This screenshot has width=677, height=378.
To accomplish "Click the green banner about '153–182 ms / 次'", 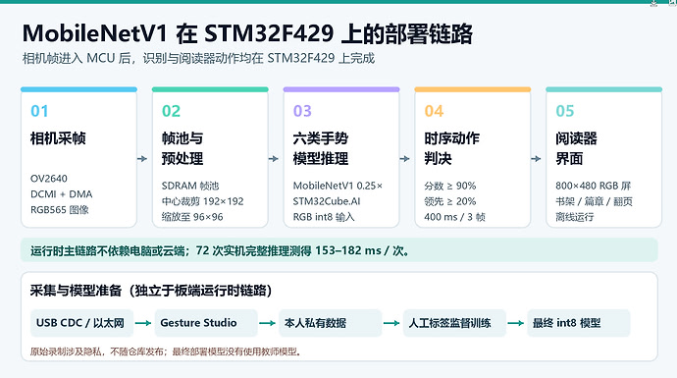I will 338,250.
